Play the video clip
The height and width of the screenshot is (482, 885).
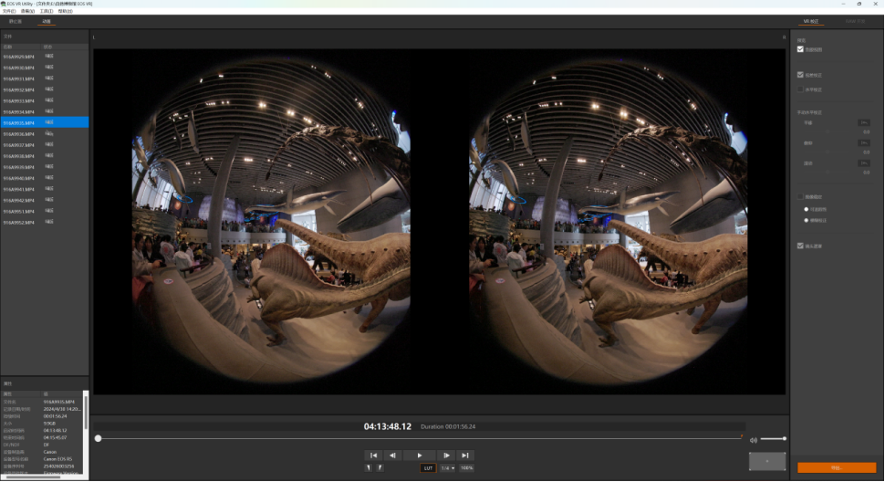419,455
